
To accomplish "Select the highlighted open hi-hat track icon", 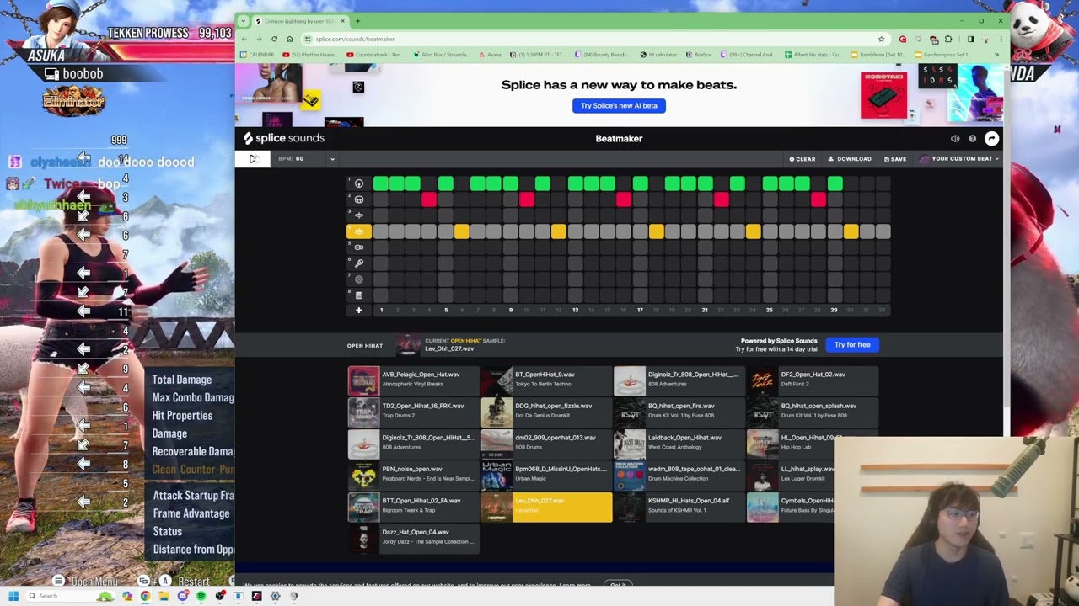I will pos(359,231).
